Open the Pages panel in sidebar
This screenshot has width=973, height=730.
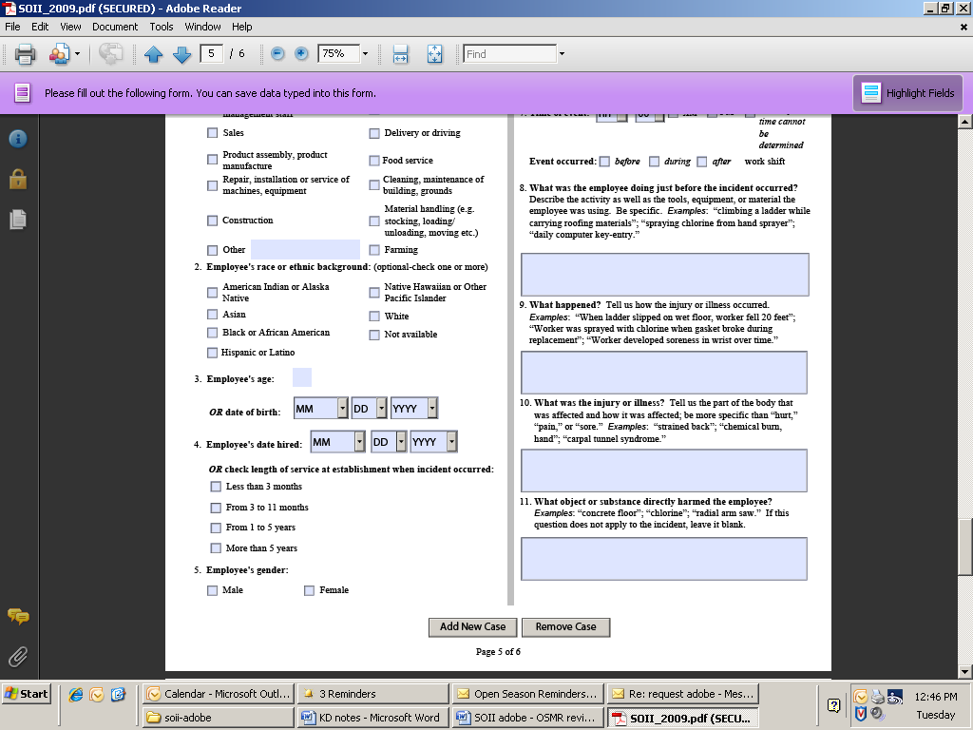tap(17, 220)
